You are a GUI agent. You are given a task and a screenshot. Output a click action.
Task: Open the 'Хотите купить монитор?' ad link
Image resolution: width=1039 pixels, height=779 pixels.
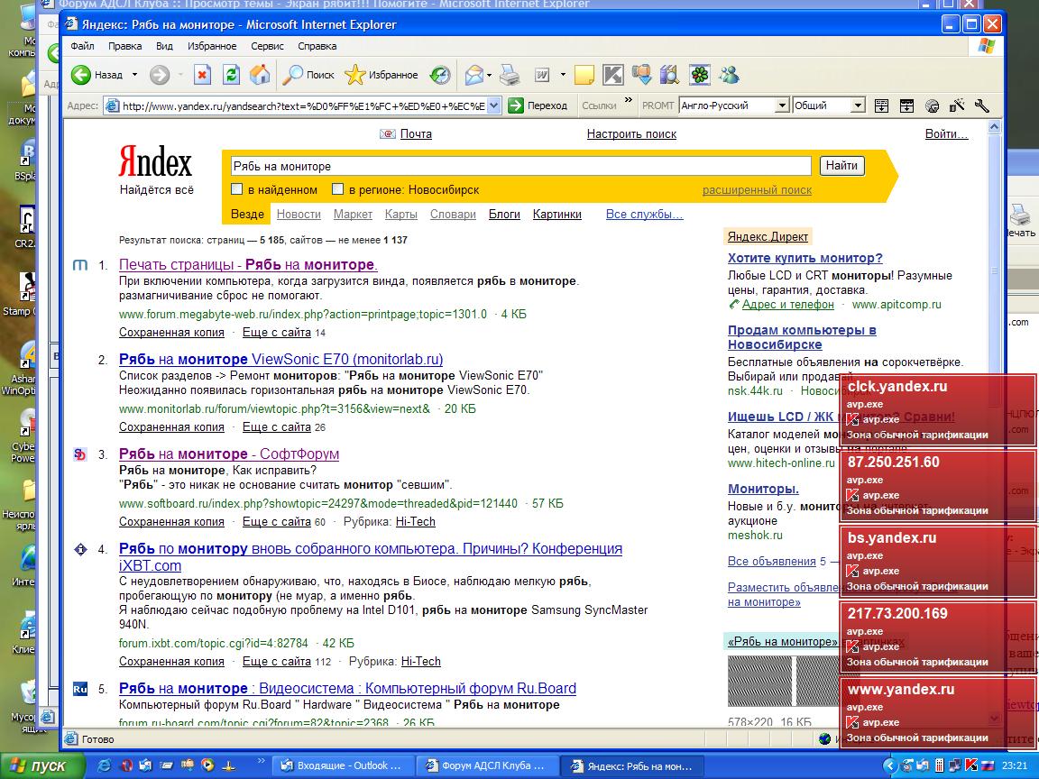tap(805, 259)
